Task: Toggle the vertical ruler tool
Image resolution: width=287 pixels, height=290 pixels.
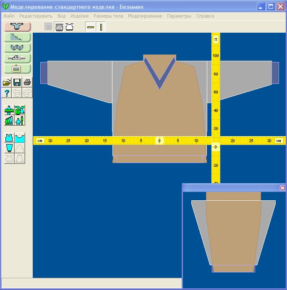Action: tap(101, 27)
